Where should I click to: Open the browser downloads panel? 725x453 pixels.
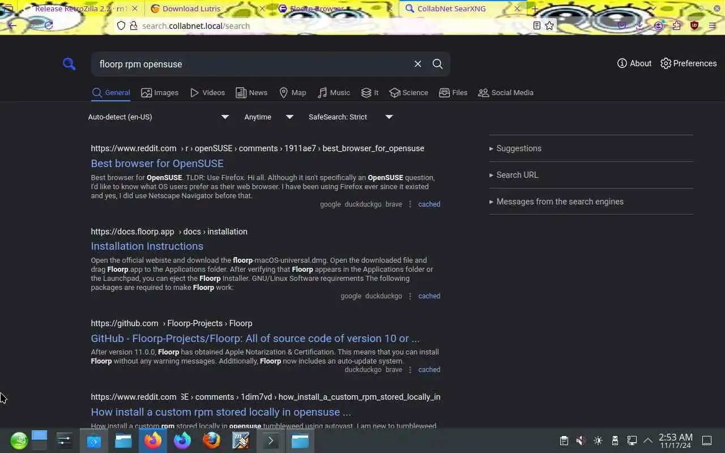pos(639,25)
